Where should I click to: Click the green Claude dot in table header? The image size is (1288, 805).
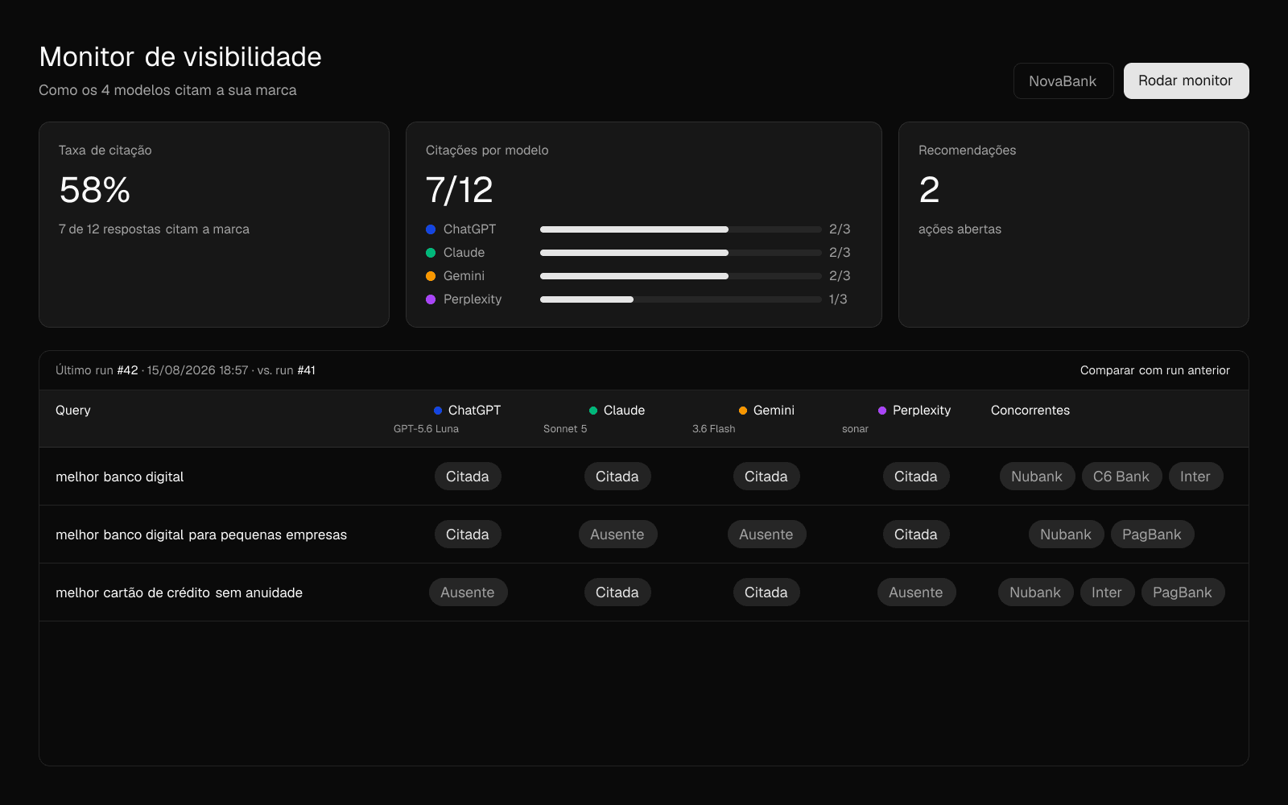coord(593,411)
